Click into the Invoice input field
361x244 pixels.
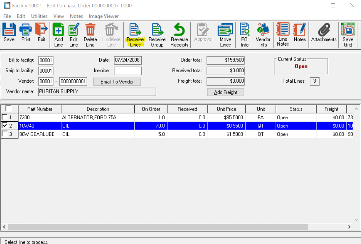click(x=128, y=71)
